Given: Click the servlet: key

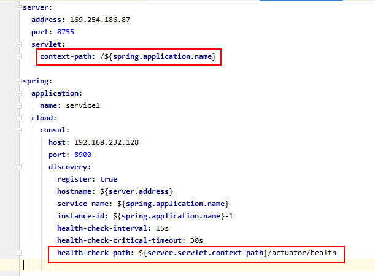Looking at the screenshot, I should (48, 44).
